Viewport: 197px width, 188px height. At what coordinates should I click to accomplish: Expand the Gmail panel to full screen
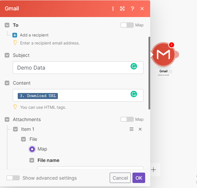click(x=122, y=9)
